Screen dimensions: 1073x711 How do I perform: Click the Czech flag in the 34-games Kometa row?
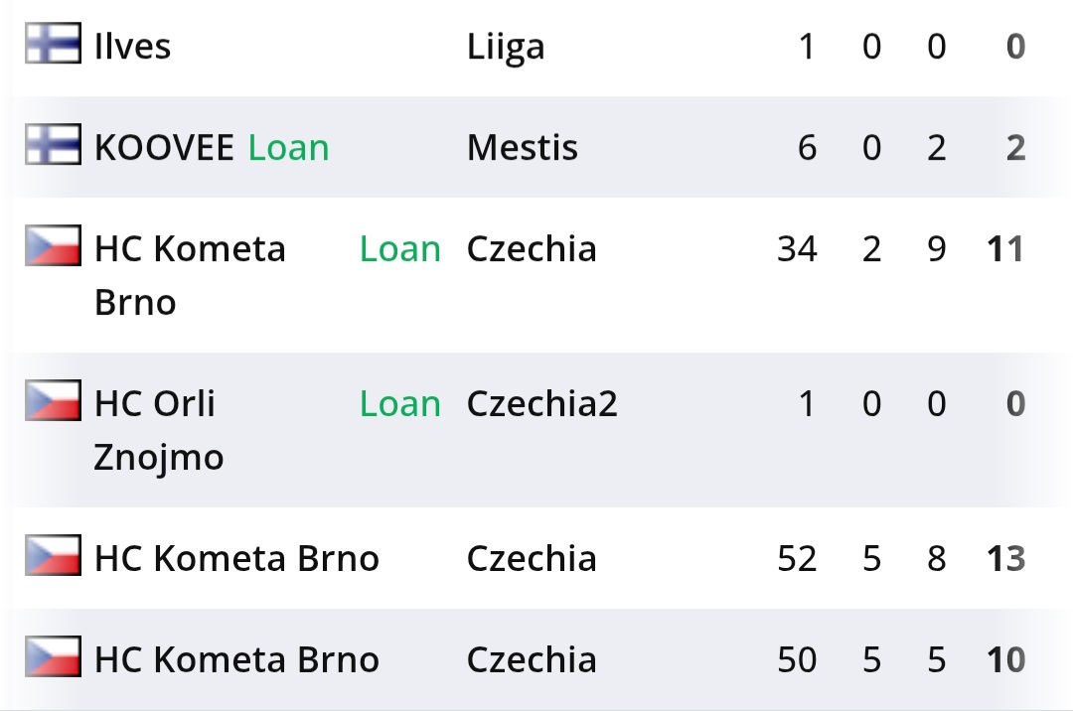coord(53,246)
